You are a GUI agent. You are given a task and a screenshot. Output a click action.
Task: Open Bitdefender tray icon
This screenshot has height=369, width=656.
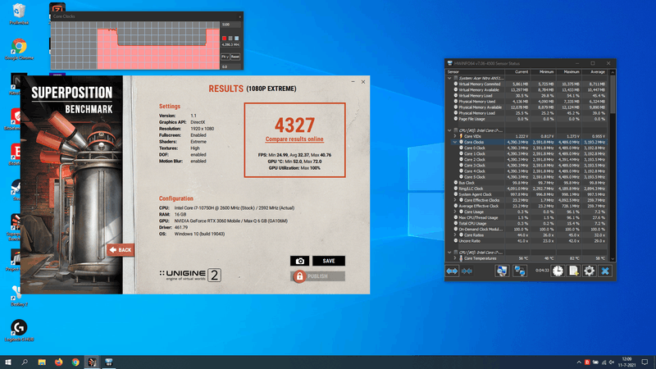[x=587, y=362]
